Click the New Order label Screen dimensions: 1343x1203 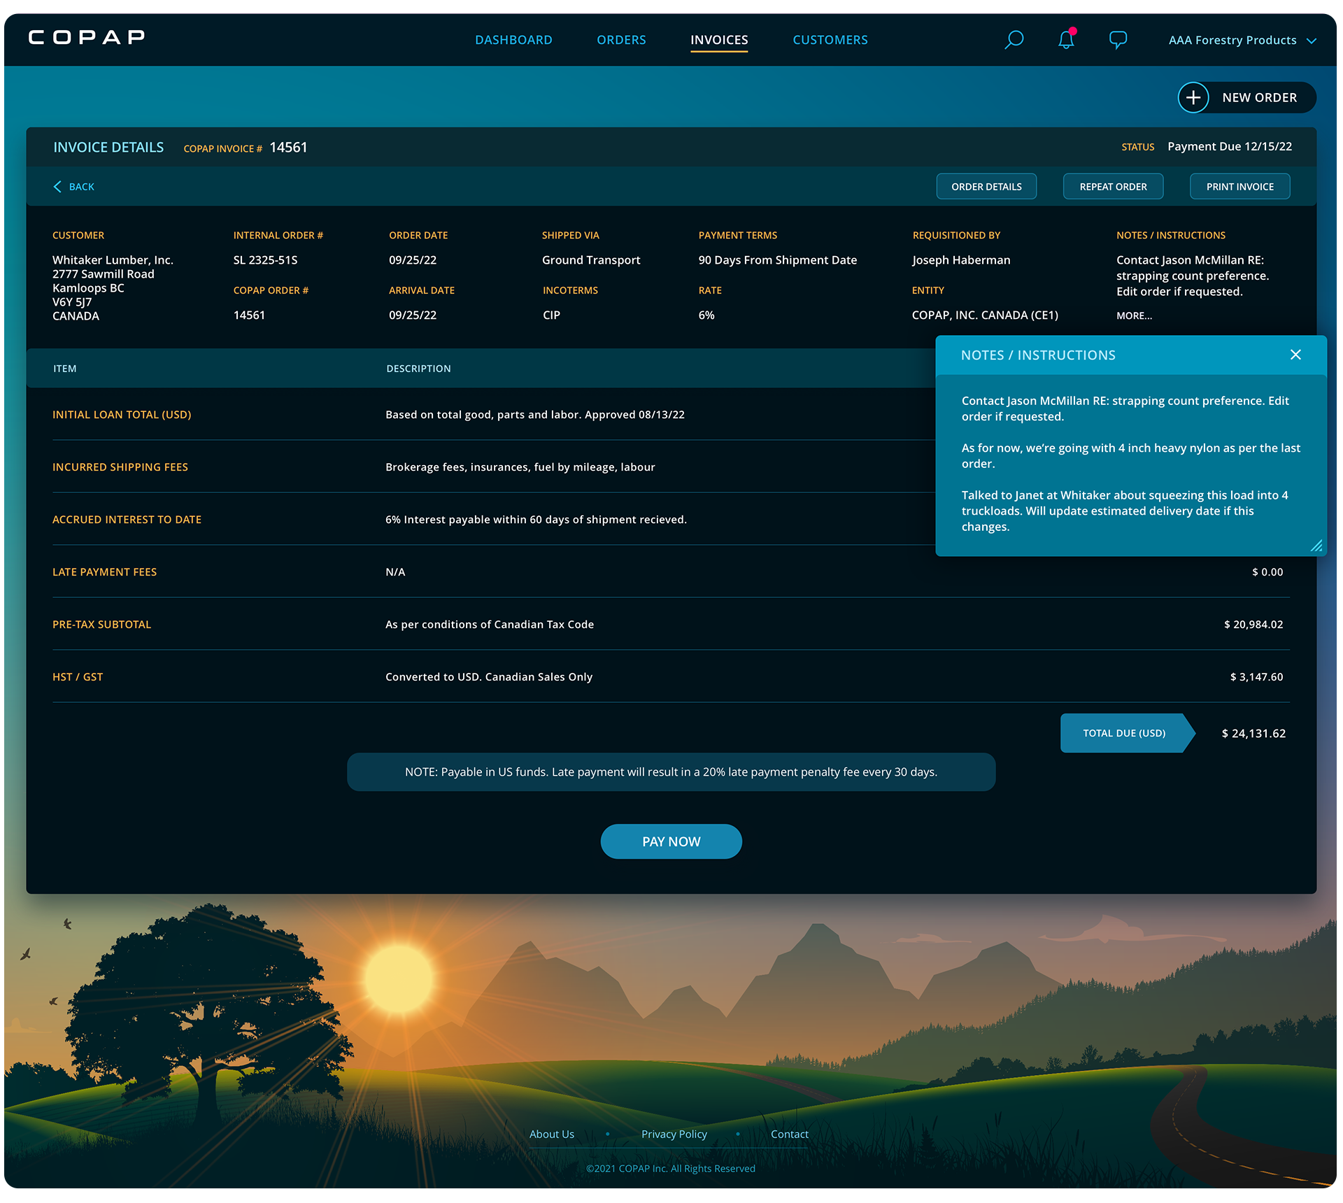pos(1259,98)
